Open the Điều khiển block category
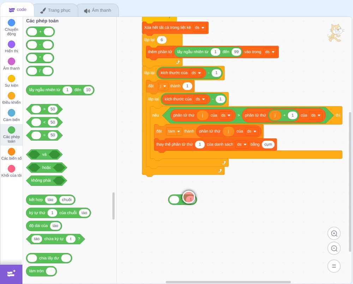This screenshot has width=353, height=284. point(11,98)
